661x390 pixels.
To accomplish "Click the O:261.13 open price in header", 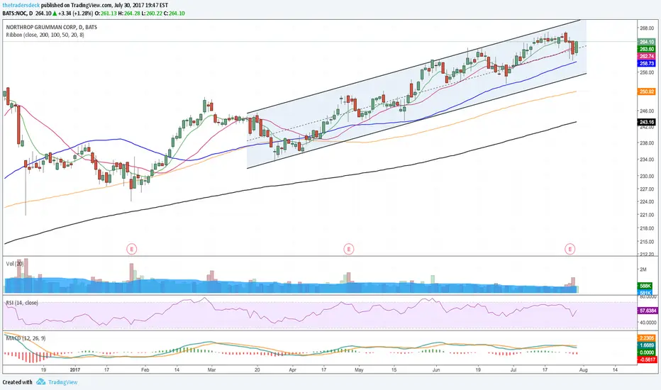I will 106,13.
